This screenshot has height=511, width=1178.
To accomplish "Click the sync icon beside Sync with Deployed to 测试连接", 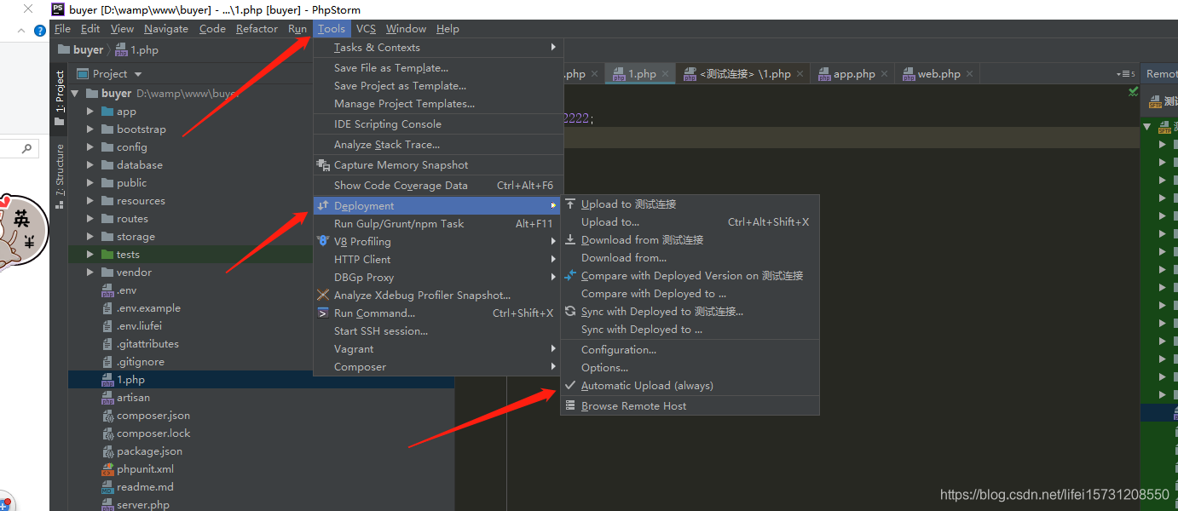I will pyautogui.click(x=570, y=311).
